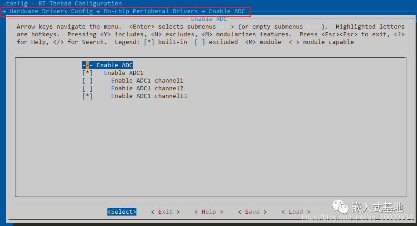Click the centered Enable ADC panel title

pos(208,19)
